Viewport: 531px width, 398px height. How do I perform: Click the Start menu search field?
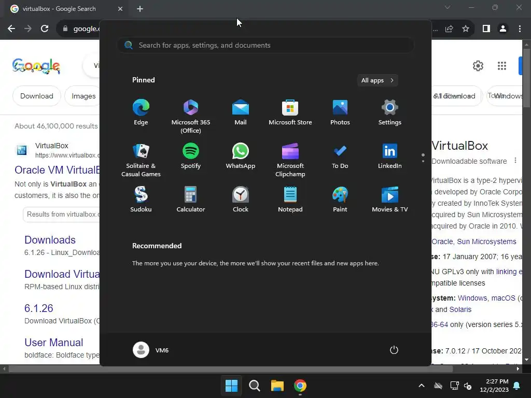(x=265, y=46)
